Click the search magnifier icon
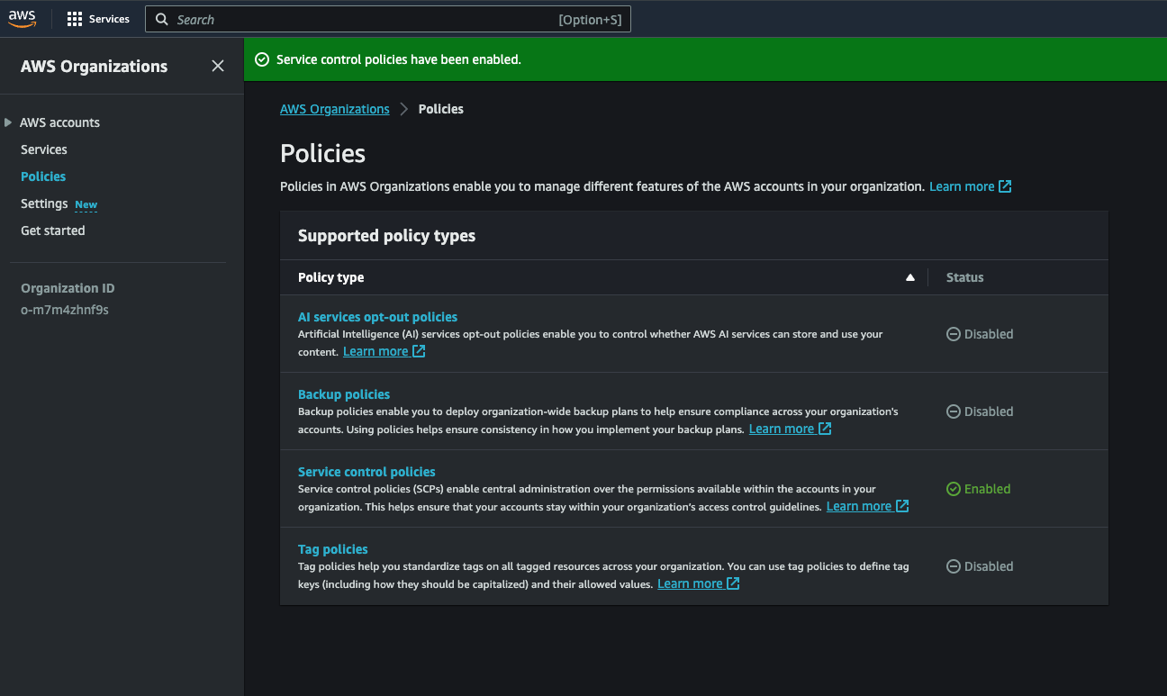The image size is (1167, 696). tap(162, 19)
